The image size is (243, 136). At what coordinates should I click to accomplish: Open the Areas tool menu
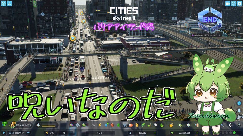click(78, 125)
